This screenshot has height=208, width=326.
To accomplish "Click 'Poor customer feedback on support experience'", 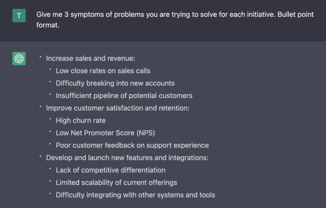I will pyautogui.click(x=132, y=145).
